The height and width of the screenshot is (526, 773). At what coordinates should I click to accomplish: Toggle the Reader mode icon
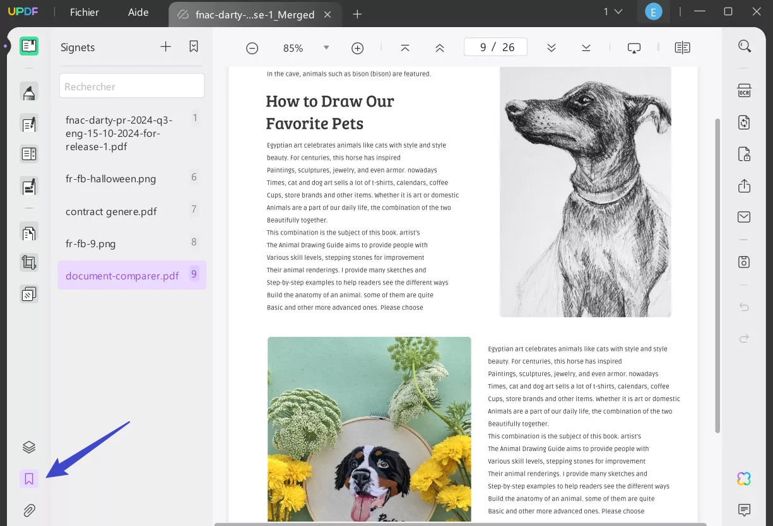[x=29, y=46]
